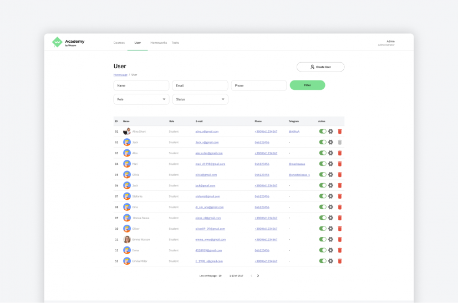Image resolution: width=458 pixels, height=303 pixels.
Task: Go to next page with right arrow
Action: tap(258, 276)
